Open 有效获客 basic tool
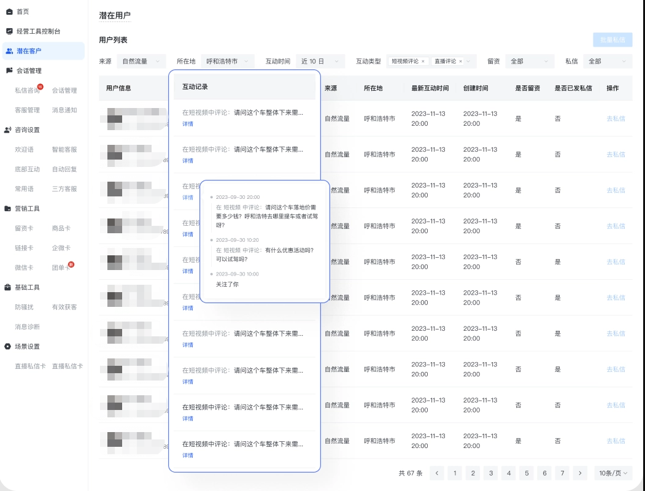645x491 pixels. [64, 307]
